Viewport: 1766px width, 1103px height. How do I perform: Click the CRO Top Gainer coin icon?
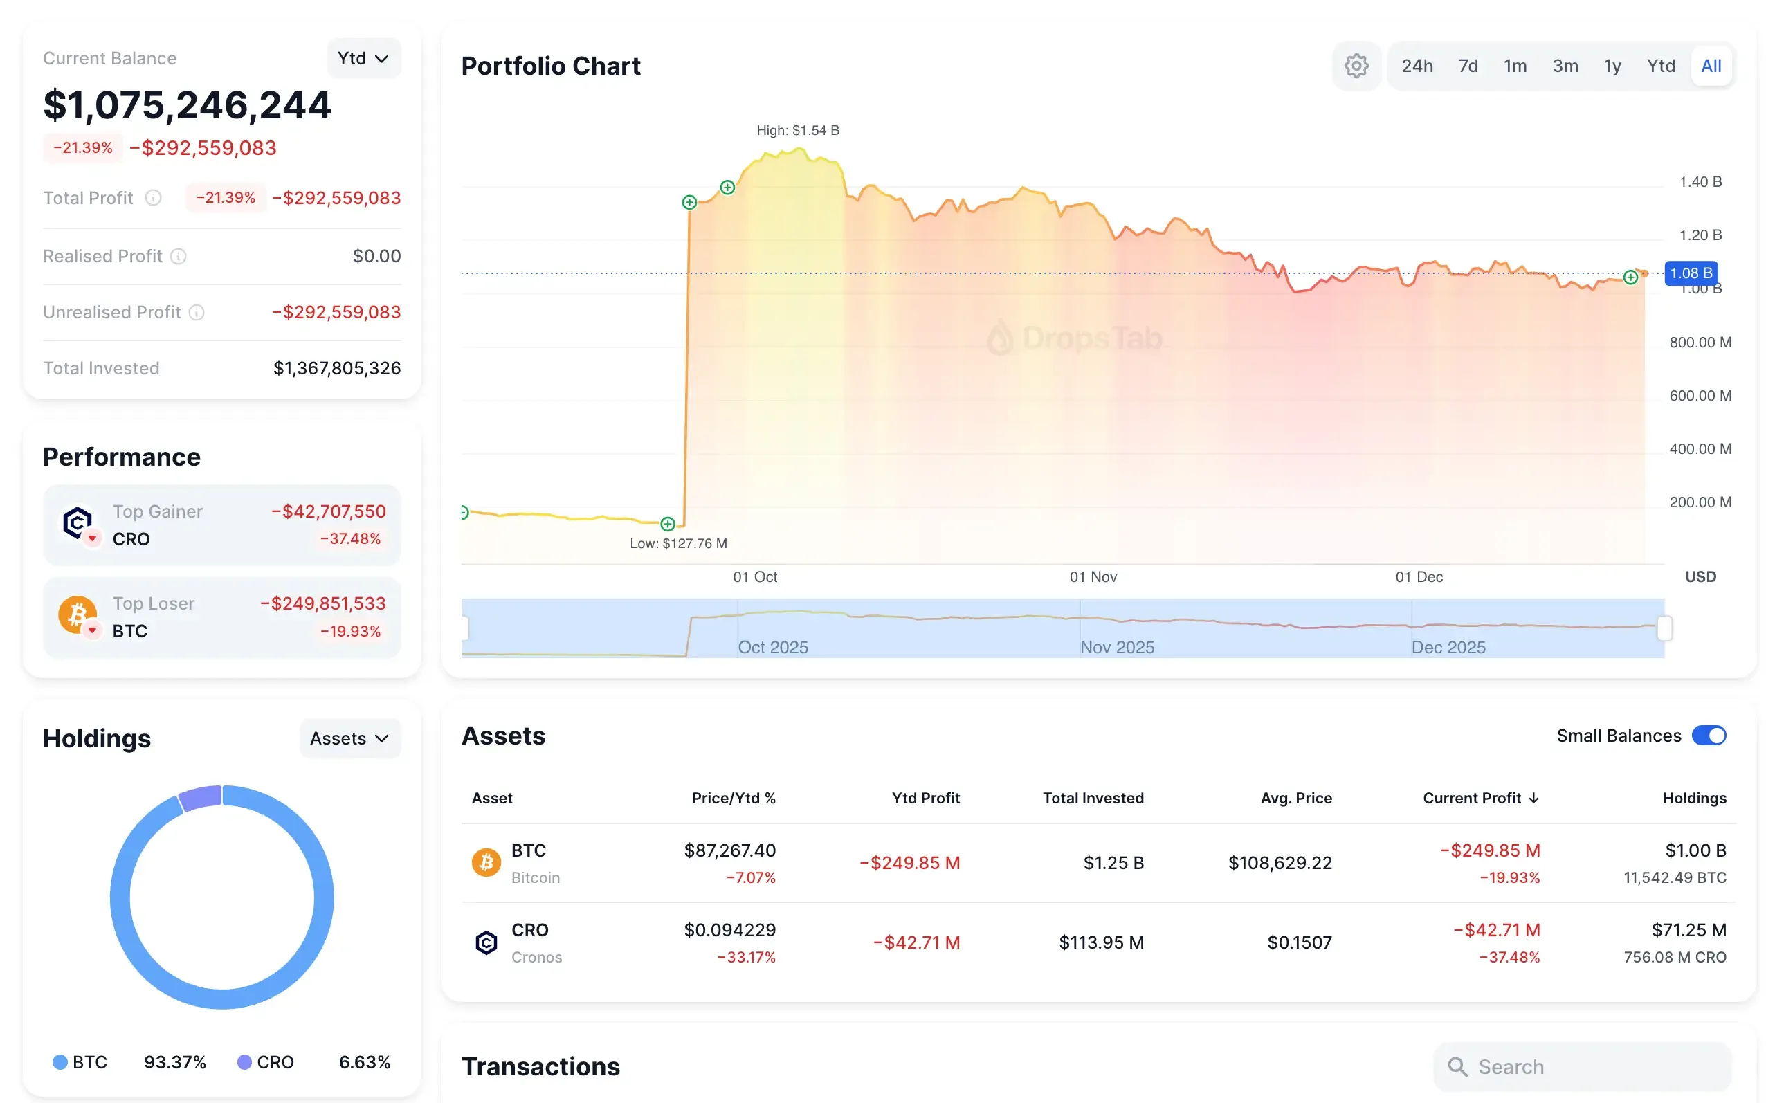78,522
